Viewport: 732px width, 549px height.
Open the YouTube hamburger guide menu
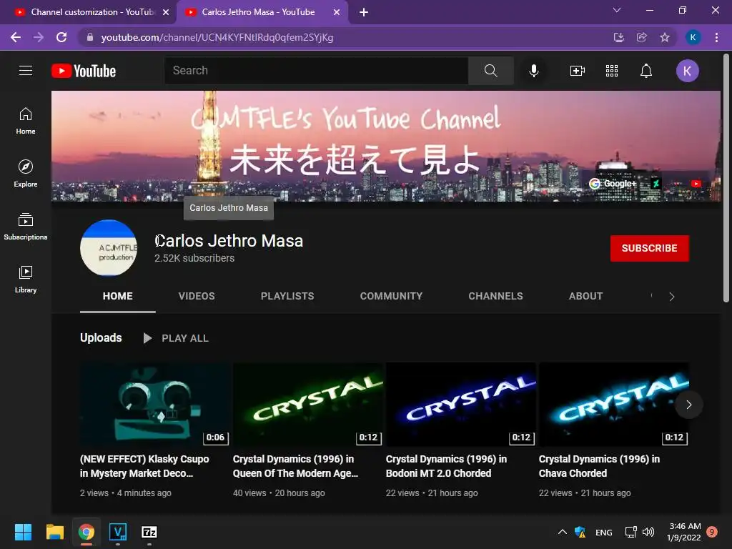(26, 71)
